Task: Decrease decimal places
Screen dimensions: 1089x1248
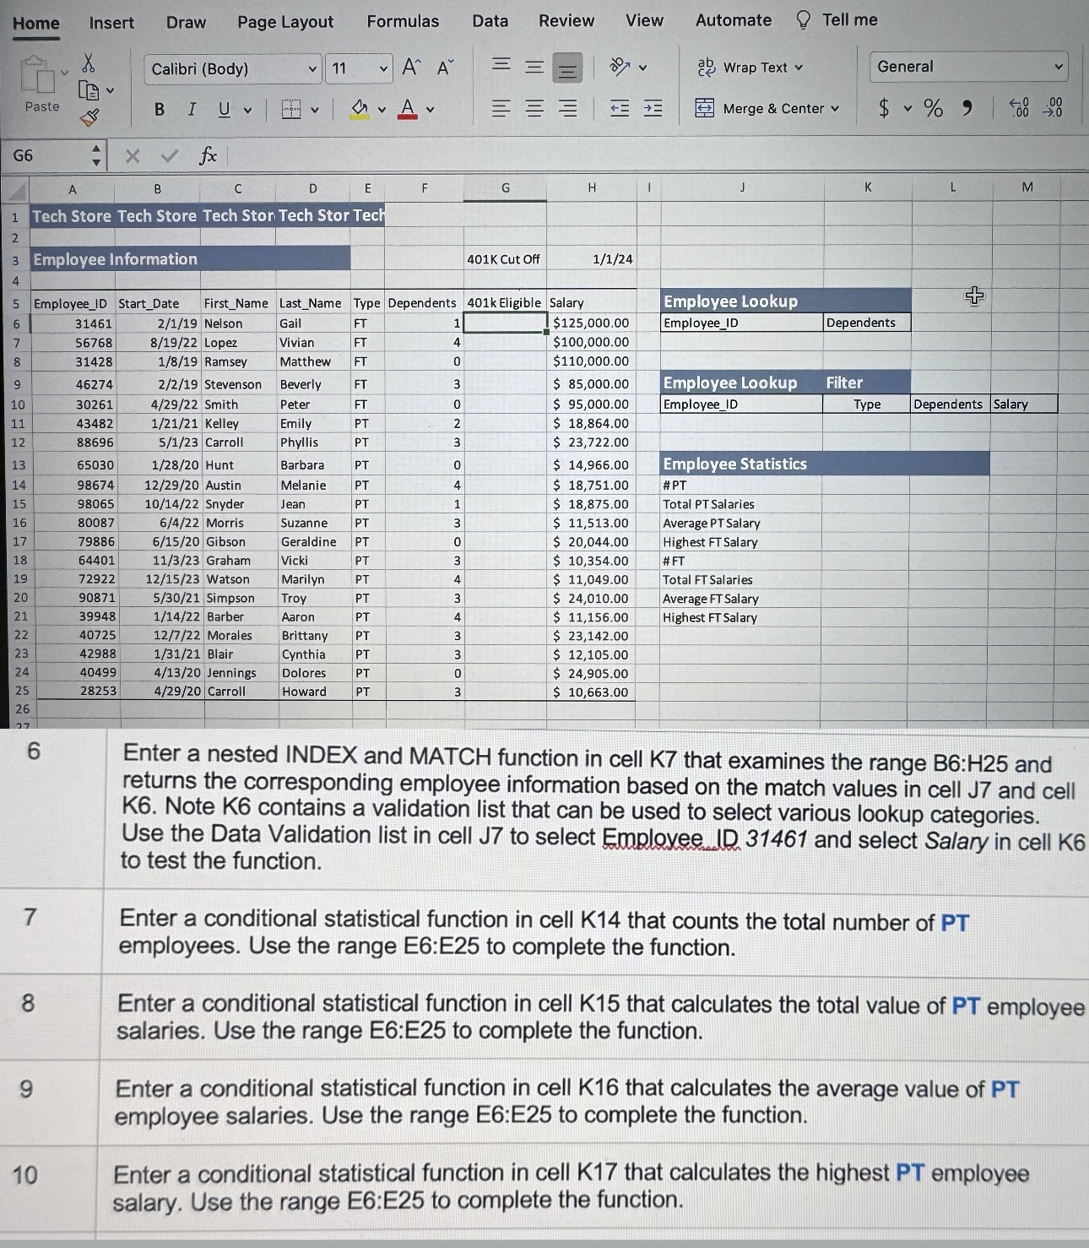Action: click(1053, 107)
